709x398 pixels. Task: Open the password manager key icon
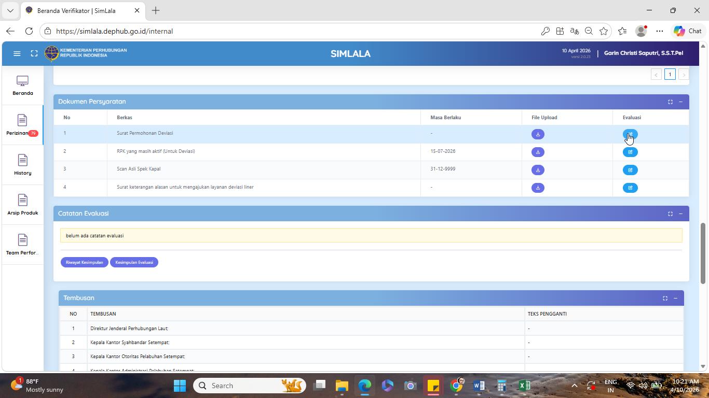click(x=545, y=31)
